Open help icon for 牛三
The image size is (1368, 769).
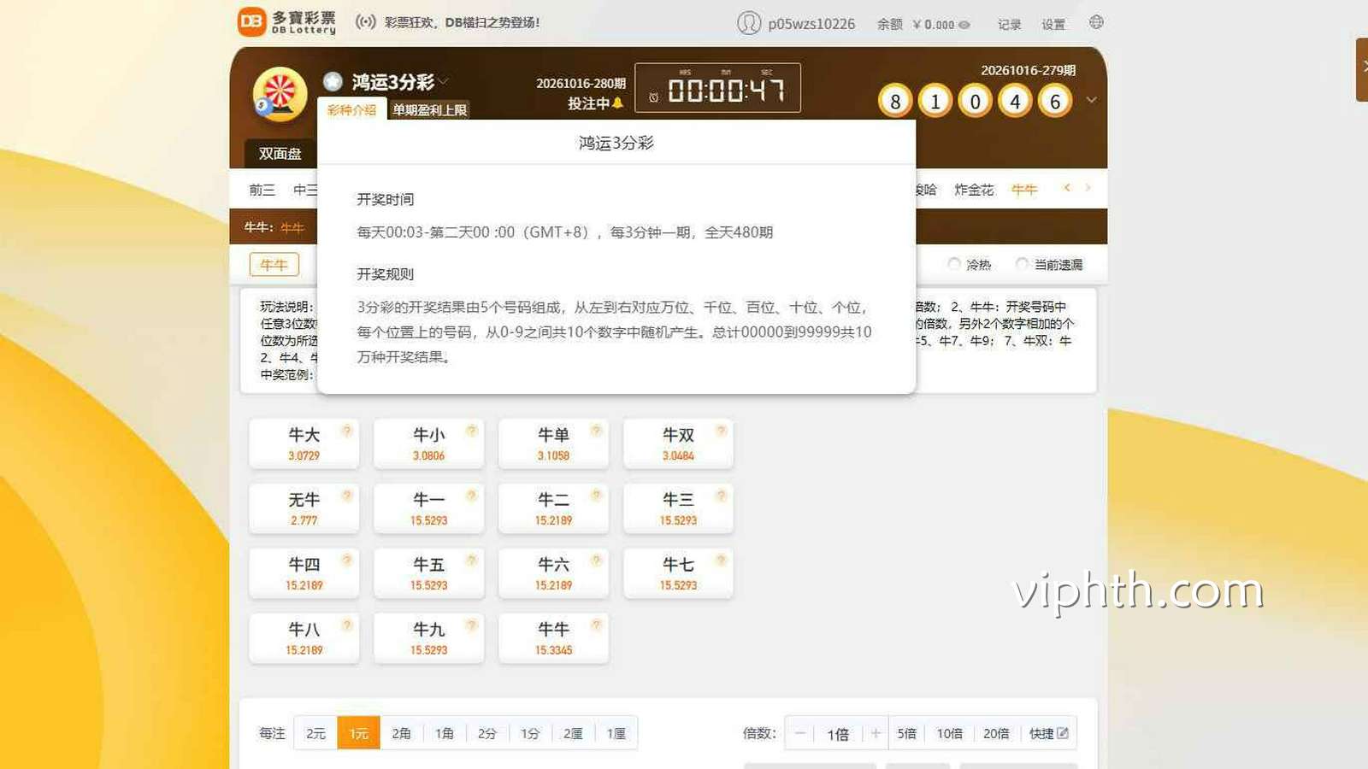[x=721, y=496]
